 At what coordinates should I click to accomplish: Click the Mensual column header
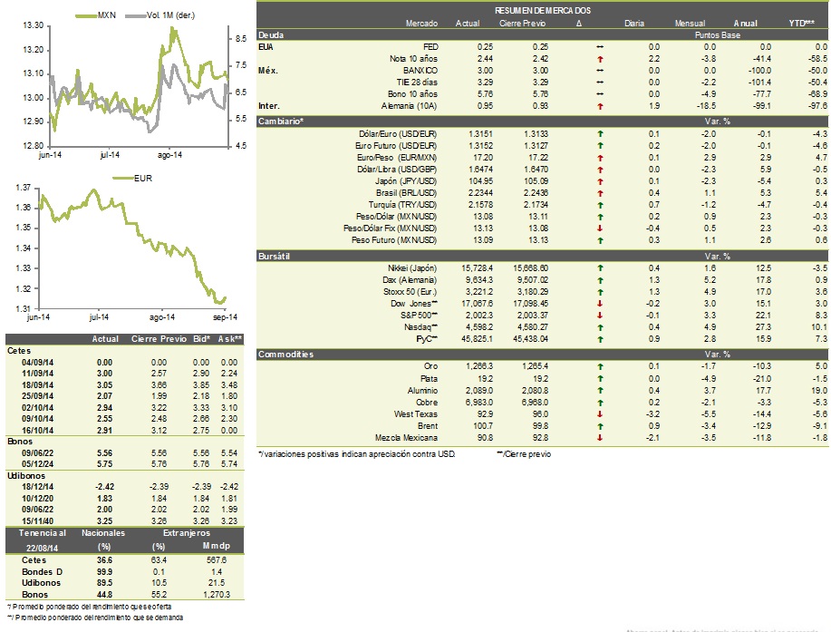pos(690,24)
